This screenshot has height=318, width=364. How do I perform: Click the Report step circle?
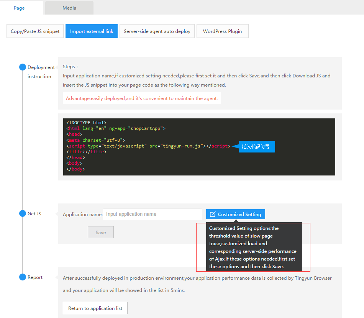click(x=23, y=277)
